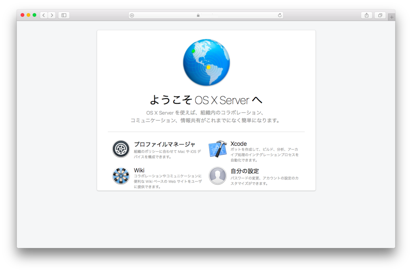The image size is (412, 272).
Task: Click the lock icon in the address bar
Action: pyautogui.click(x=198, y=15)
